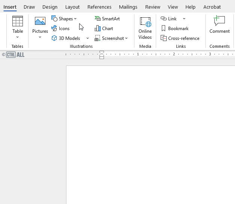Insert a Cross-reference
235x204 pixels.
[x=180, y=38]
